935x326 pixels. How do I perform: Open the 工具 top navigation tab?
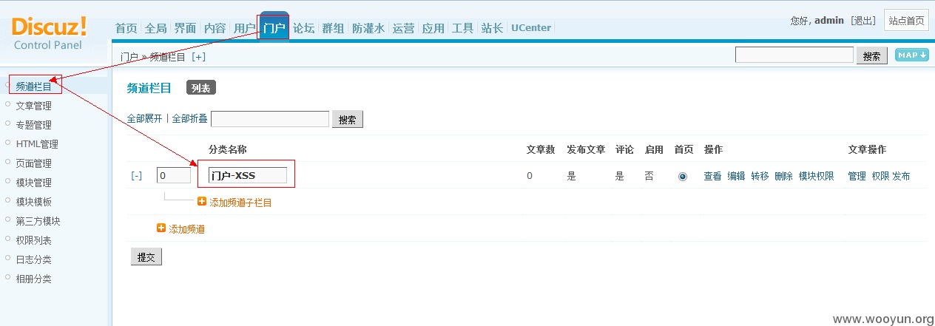click(x=462, y=28)
